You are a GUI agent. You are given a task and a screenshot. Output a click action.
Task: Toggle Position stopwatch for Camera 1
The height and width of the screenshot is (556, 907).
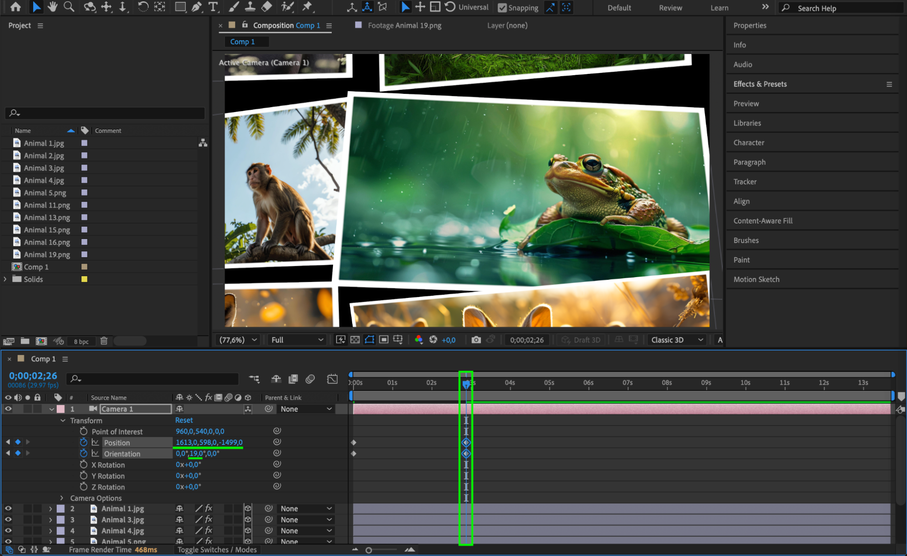[83, 442]
